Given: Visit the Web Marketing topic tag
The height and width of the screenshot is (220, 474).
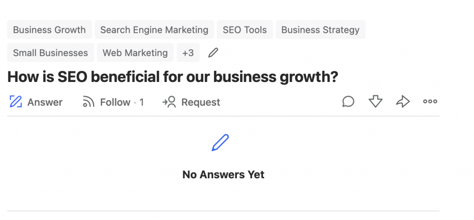Looking at the screenshot, I should [x=135, y=53].
